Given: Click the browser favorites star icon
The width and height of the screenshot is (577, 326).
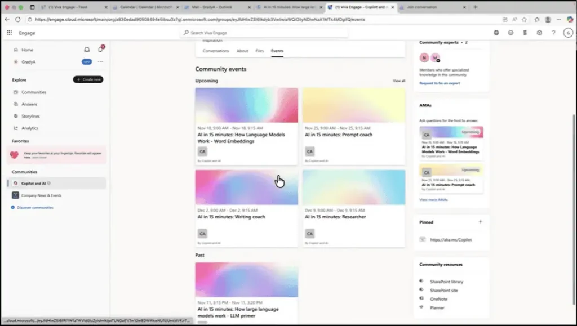Looking at the screenshot, I should point(525,20).
